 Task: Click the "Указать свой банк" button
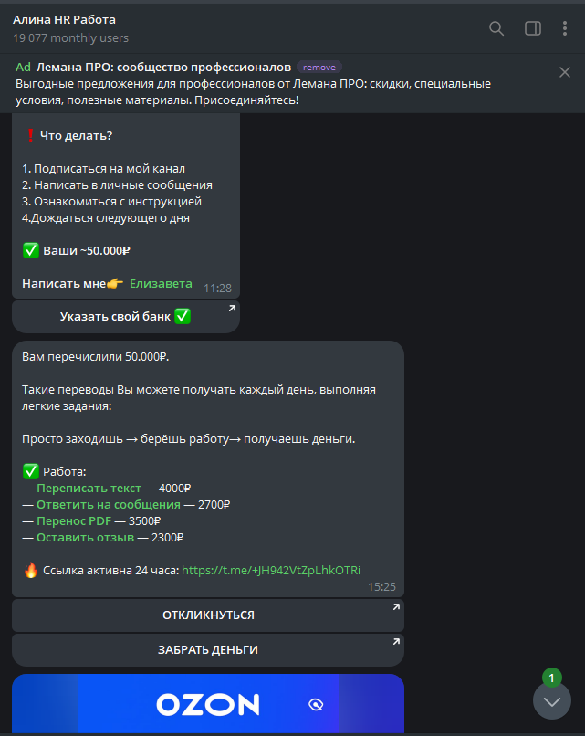point(126,317)
